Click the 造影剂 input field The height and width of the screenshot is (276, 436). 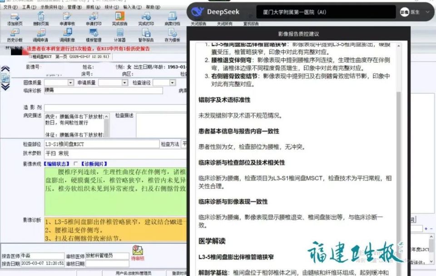point(115,107)
